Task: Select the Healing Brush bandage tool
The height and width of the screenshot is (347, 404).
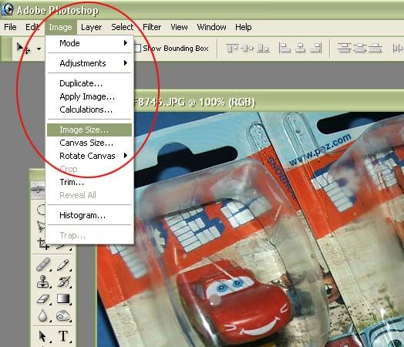Action: click(42, 264)
